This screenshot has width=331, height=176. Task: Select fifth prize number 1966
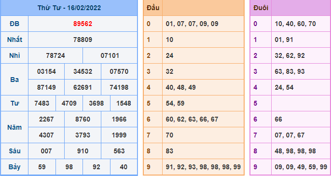(x=119, y=119)
